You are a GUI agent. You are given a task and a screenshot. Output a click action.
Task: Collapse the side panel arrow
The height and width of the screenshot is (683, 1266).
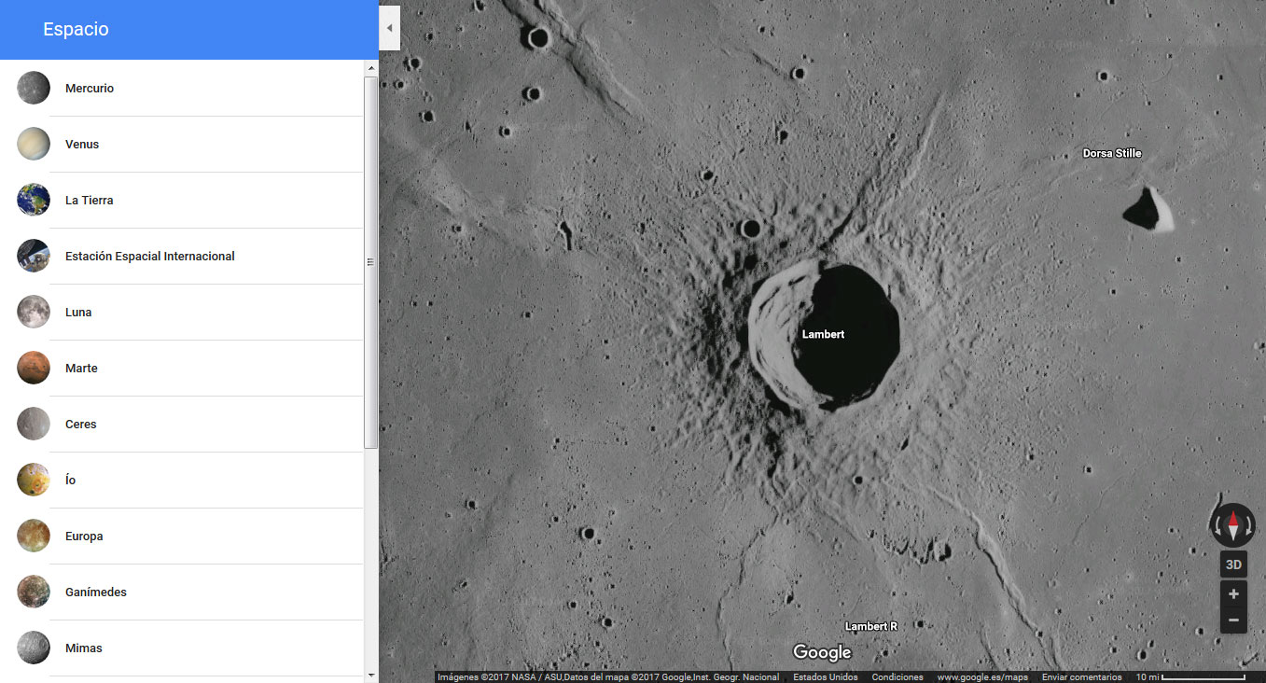coord(389,28)
